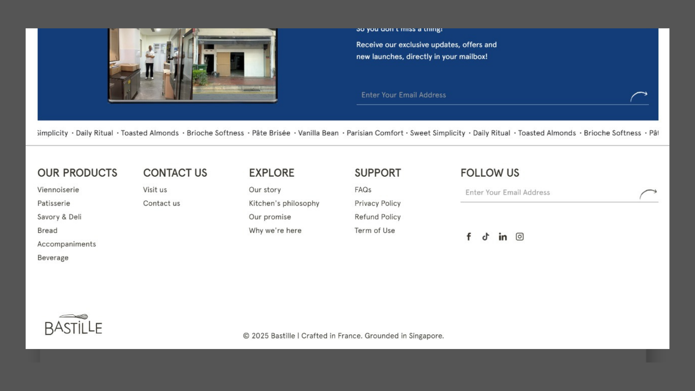Open the Refund Policy link

pyautogui.click(x=378, y=217)
